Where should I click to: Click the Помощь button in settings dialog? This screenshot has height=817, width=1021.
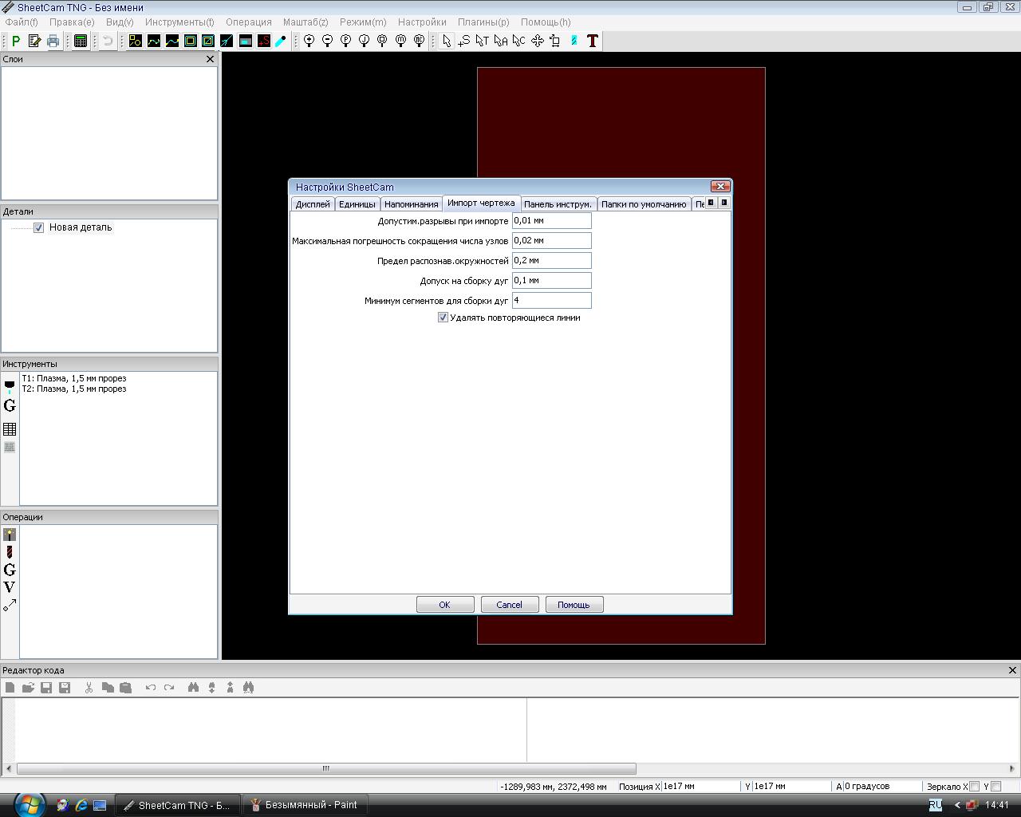(574, 605)
